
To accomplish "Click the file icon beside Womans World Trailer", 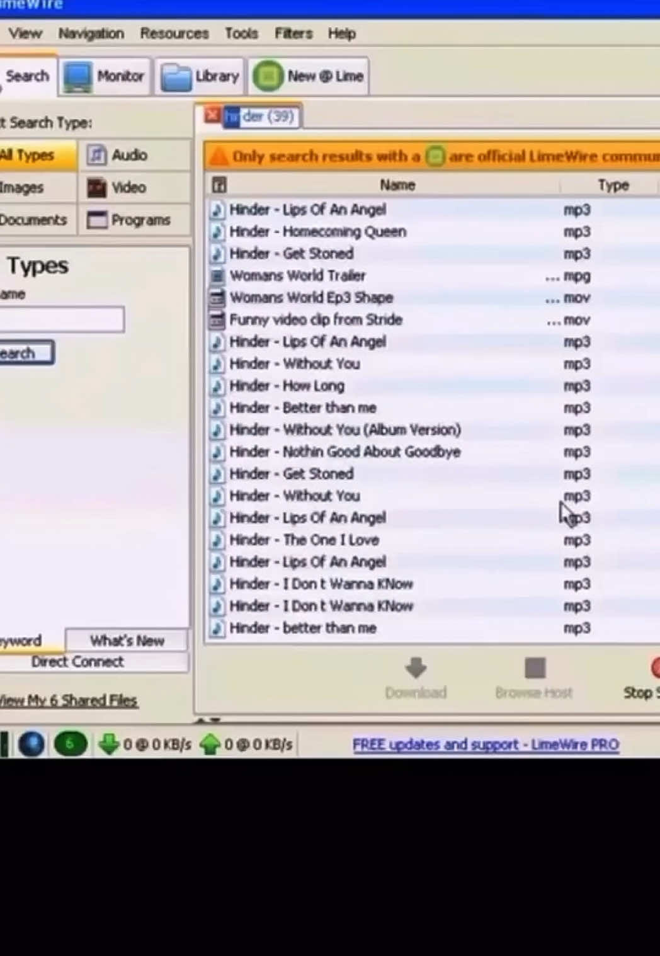I will (217, 276).
